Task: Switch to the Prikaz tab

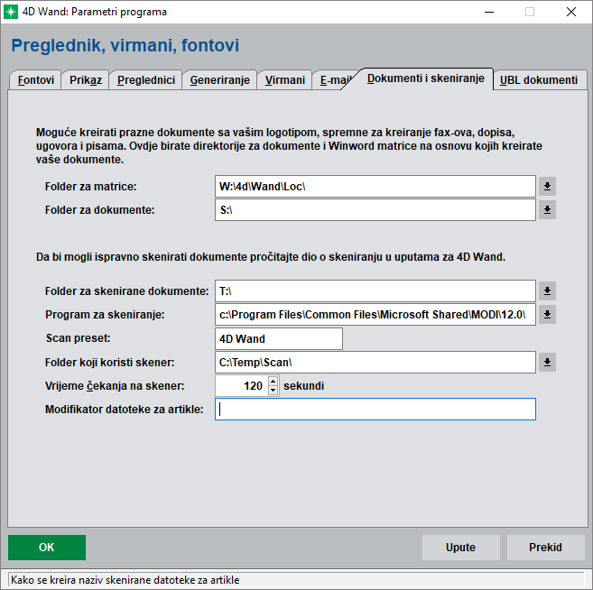Action: point(86,80)
